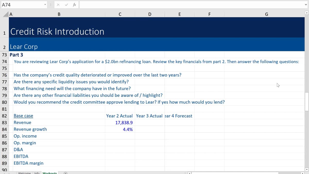Switch to the Info sheet tab
309x174 pixels.
[x=37, y=173]
